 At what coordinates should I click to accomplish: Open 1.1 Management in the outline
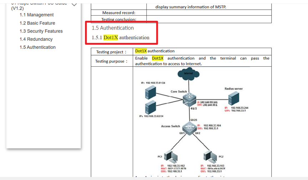[x=37, y=15]
